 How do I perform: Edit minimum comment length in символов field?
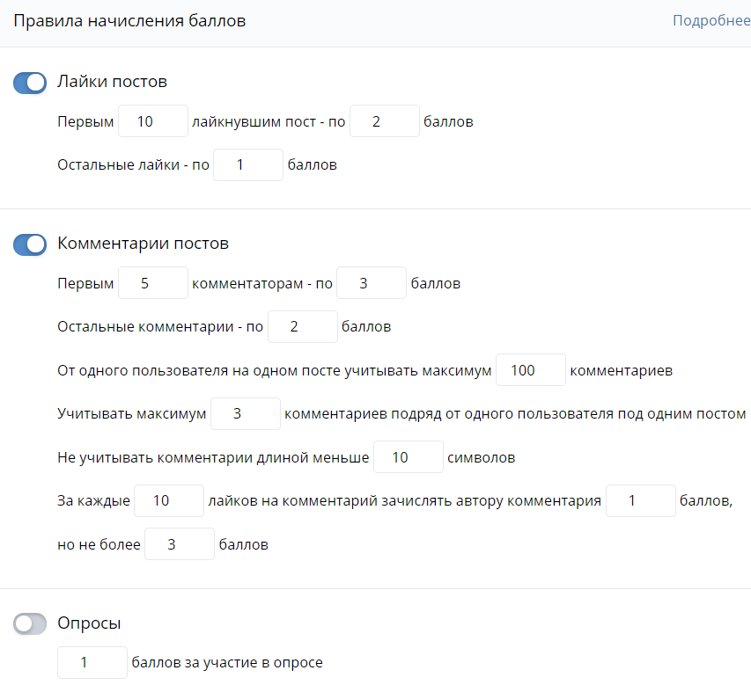(409, 458)
